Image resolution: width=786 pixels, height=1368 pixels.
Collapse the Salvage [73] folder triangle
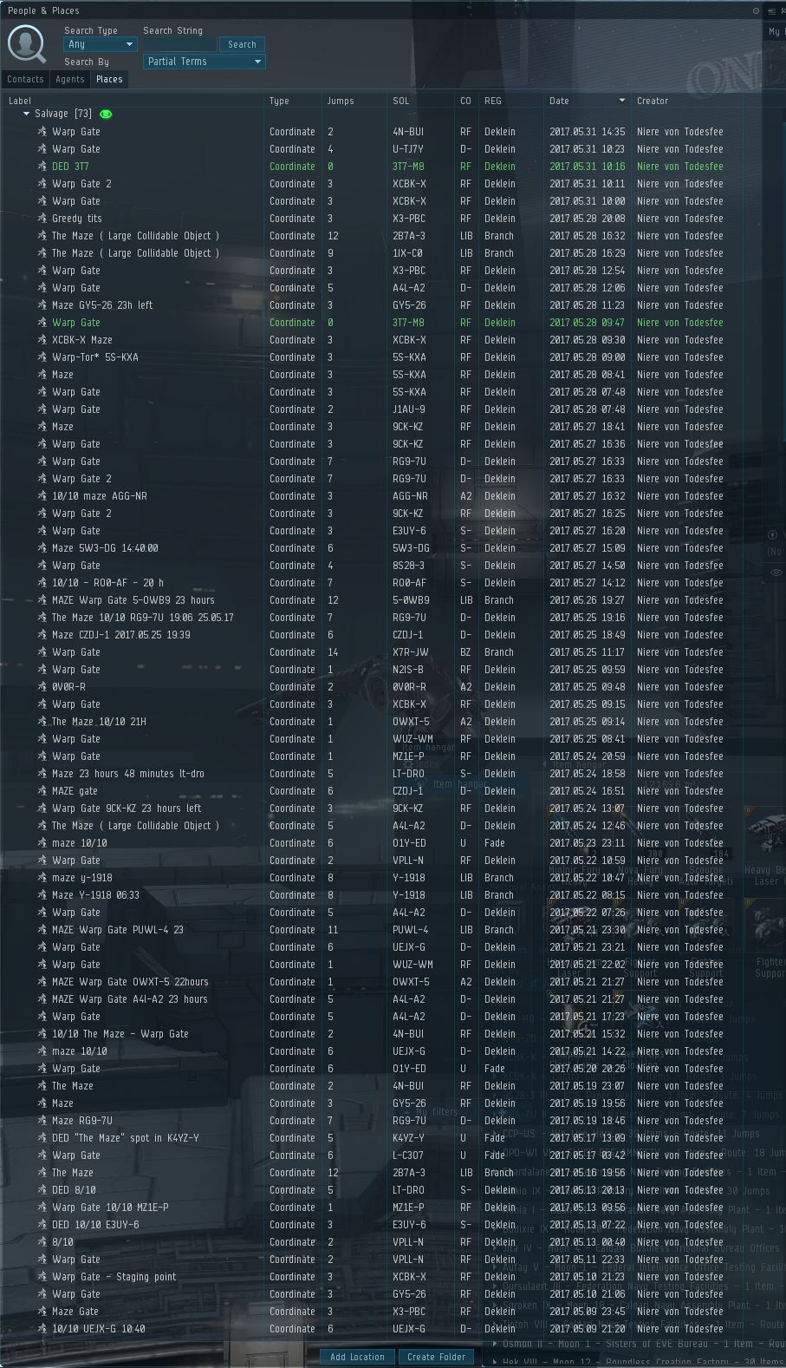point(26,114)
